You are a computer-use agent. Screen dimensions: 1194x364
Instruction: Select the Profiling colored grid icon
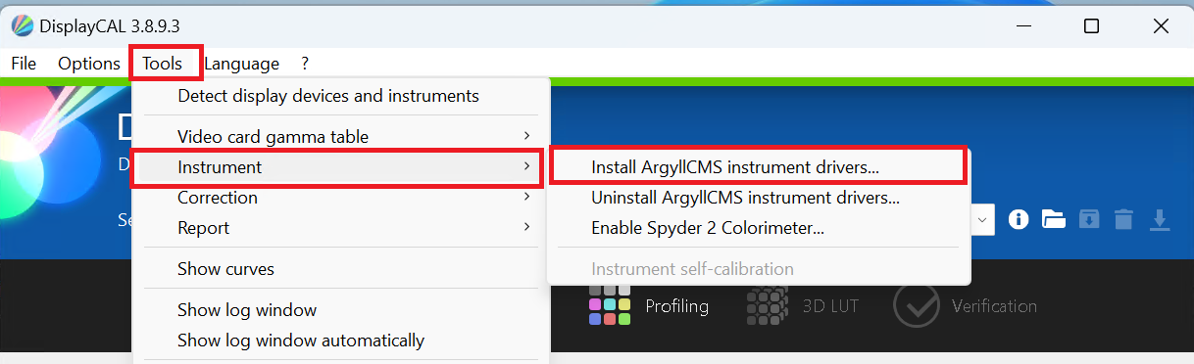(609, 305)
